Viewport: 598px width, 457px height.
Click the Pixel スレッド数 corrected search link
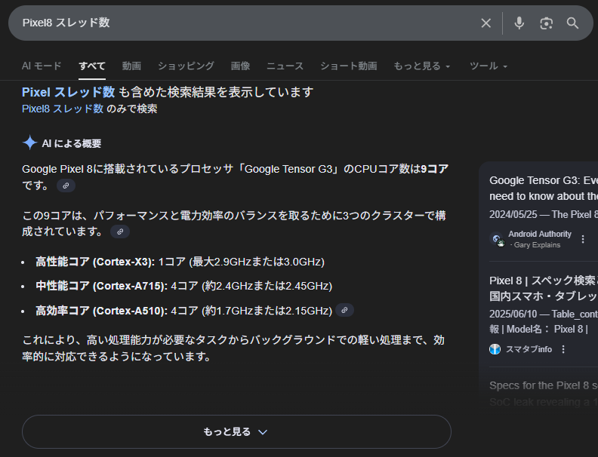tap(68, 92)
